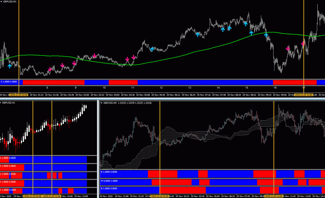The width and height of the screenshot is (325, 198).
Task: Click the M 0.0000 1.0000 label in M5 chart
Action: 109,181
